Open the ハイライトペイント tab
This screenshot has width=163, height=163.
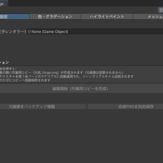[107, 16]
